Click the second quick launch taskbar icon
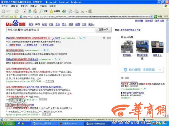The width and height of the screenshot is (169, 126). 23,124
